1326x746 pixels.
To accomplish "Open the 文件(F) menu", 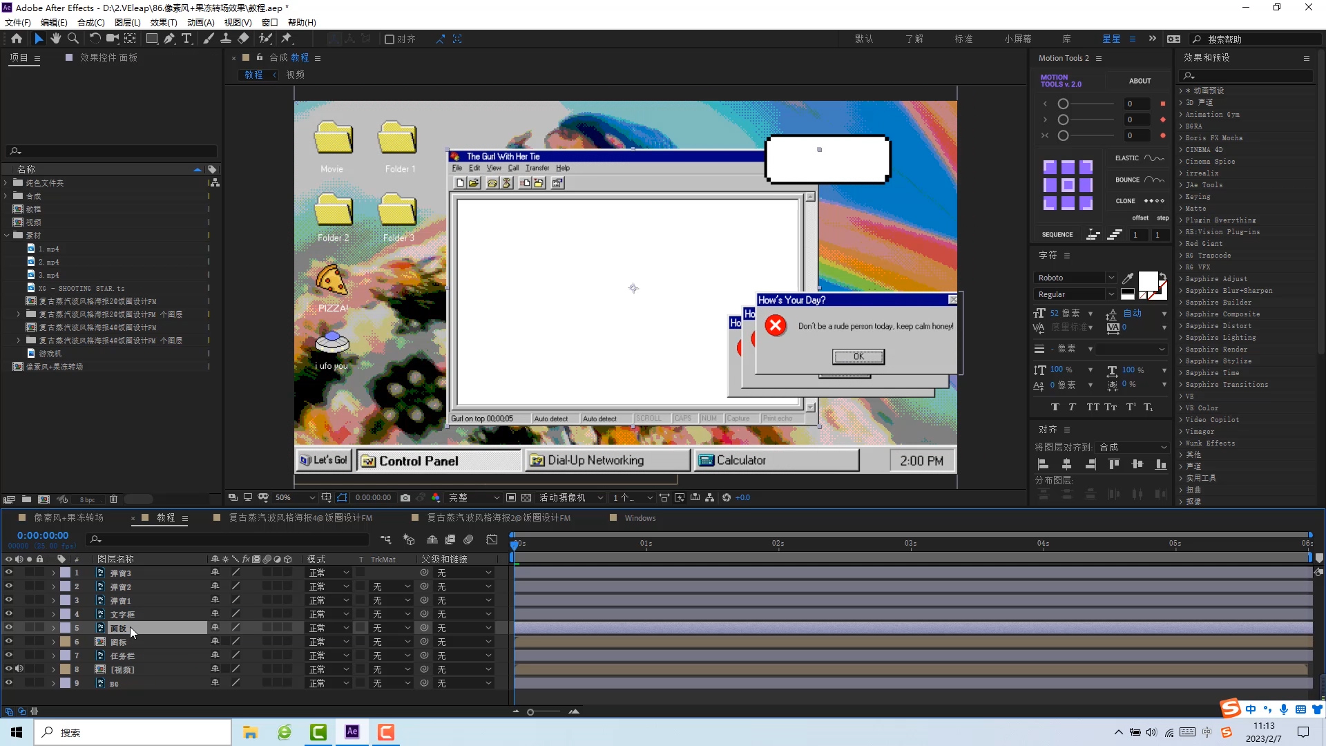I will (18, 22).
